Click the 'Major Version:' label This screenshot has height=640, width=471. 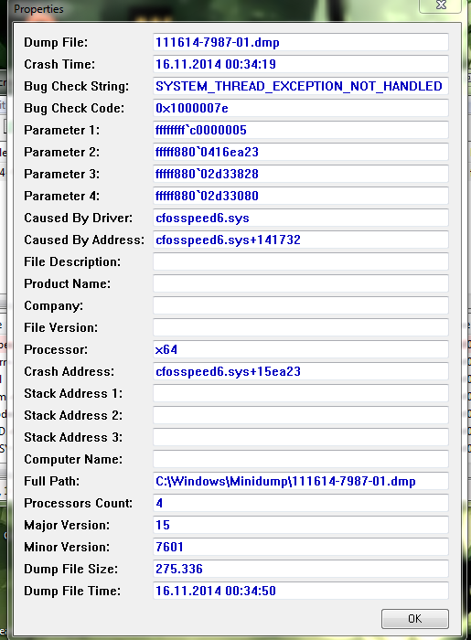click(x=67, y=525)
